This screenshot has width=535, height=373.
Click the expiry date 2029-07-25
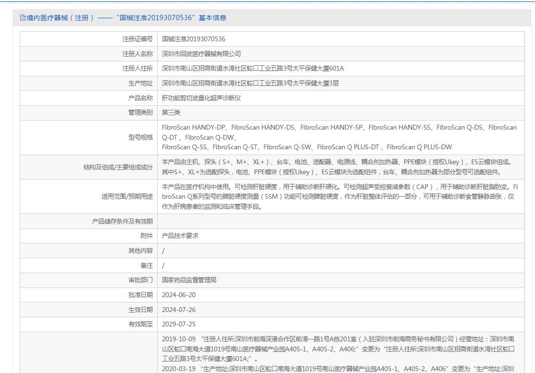click(x=179, y=324)
